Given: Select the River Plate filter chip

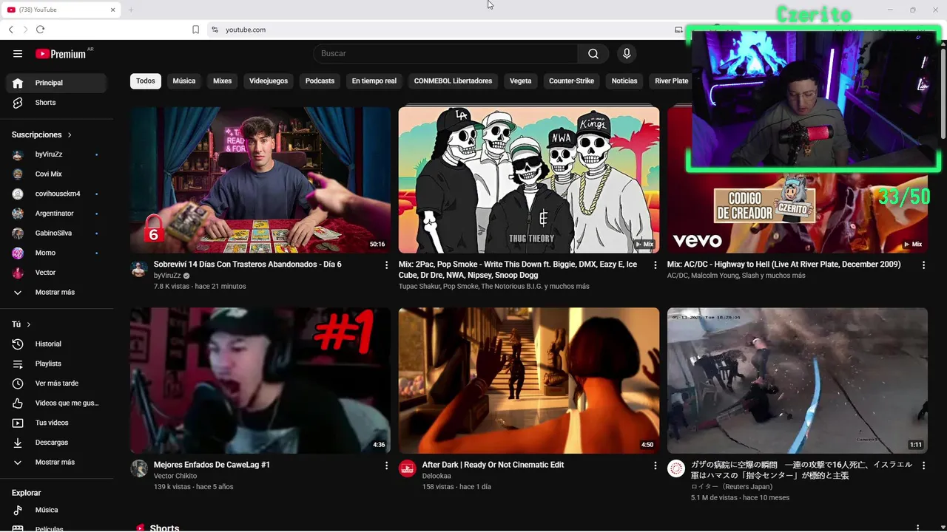Looking at the screenshot, I should 671,81.
